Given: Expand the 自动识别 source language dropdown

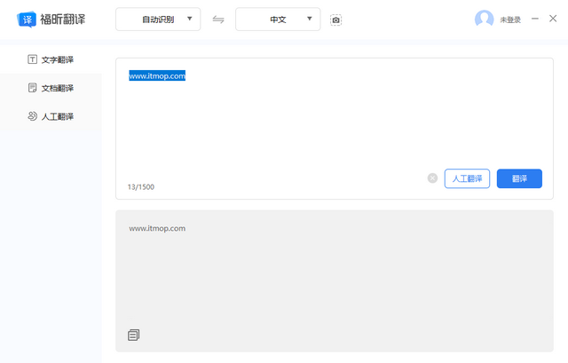Looking at the screenshot, I should tap(158, 19).
